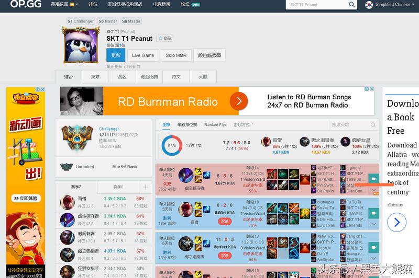Open replay camera for the 虚空掠夺者 match
The width and height of the screenshot is (419, 278).
tap(374, 179)
